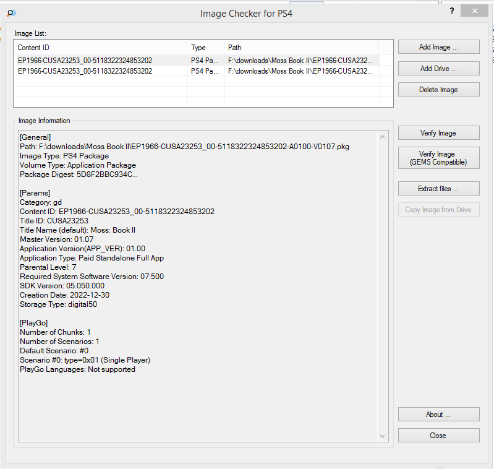This screenshot has width=494, height=469.
Task: Click the Delete Image button
Action: coord(438,90)
